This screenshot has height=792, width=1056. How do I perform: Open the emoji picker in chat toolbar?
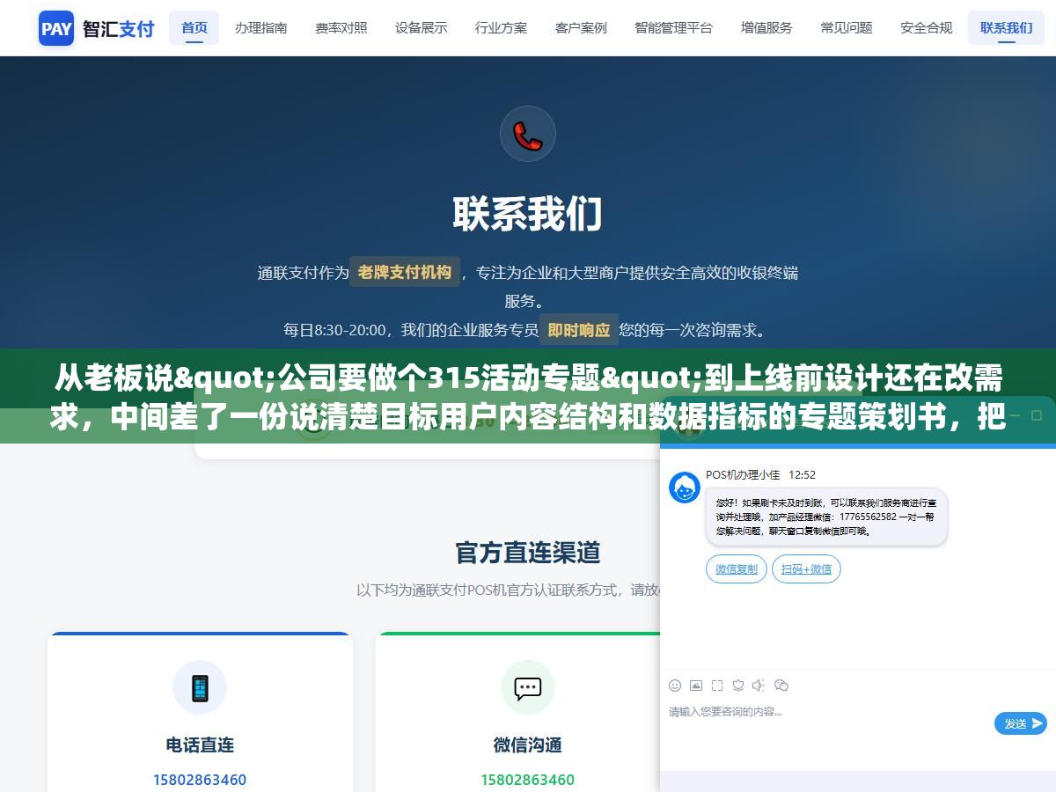pos(675,685)
